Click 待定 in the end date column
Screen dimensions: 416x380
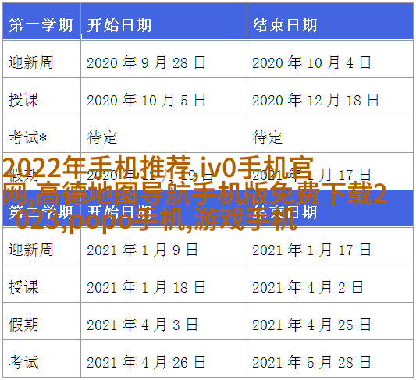tap(268, 137)
